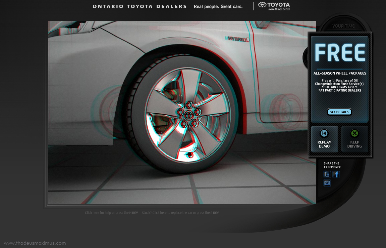Click the large FREE offer headline
The image size is (386, 248).
pyautogui.click(x=340, y=52)
